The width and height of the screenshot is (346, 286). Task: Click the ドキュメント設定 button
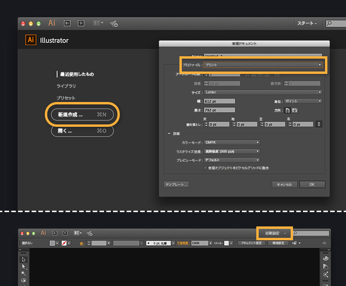tap(252, 243)
